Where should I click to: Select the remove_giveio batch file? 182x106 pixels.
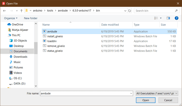point(109,46)
